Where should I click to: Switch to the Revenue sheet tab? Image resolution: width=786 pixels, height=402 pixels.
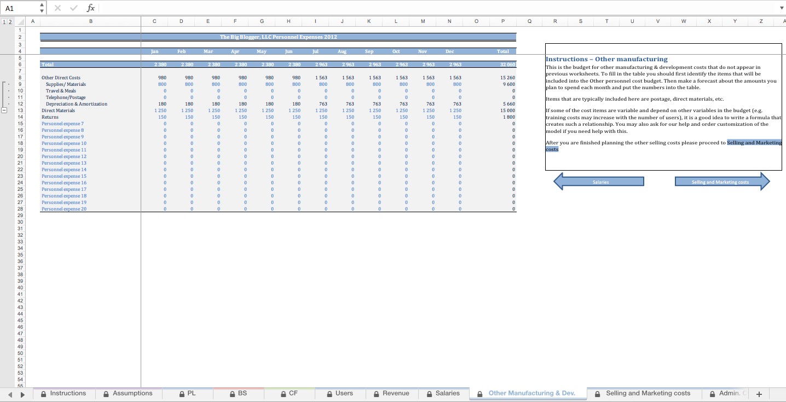point(391,393)
